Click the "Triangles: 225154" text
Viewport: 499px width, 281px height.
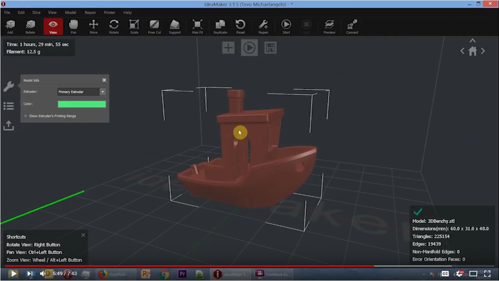click(431, 236)
